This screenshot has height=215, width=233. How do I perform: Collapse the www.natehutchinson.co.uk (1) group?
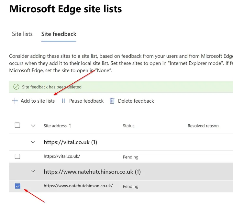(33, 171)
